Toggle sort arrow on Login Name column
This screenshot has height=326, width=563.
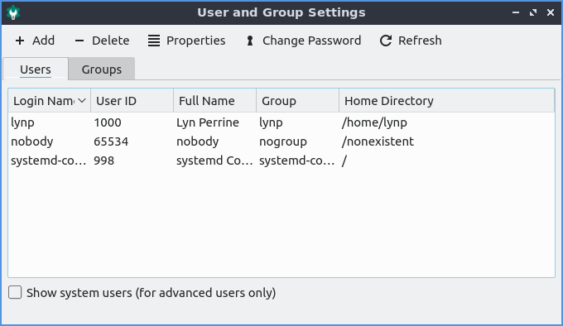tap(82, 101)
